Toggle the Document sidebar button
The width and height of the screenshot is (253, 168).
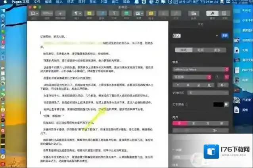(x=224, y=13)
